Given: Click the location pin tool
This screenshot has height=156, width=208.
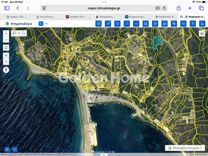Looking at the screenshot, I should pos(193,23).
